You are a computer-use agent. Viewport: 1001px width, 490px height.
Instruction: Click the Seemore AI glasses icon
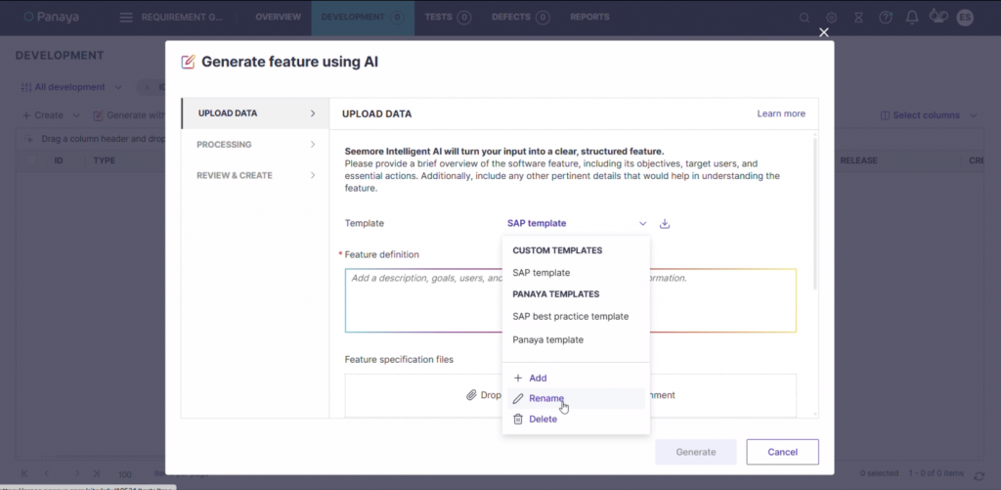click(x=937, y=17)
